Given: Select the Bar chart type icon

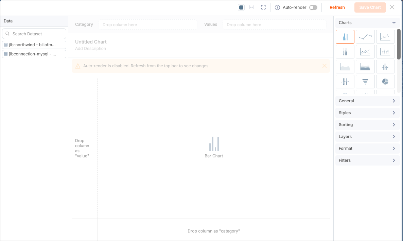Looking at the screenshot, I should coord(345,37).
